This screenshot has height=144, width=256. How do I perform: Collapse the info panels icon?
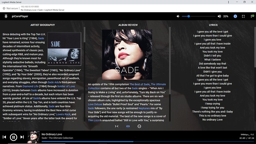[116, 126]
